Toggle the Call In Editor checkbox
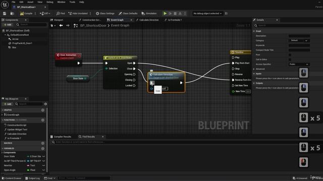Image resolution: width=323 pixels, height=181 pixels. 290,59
